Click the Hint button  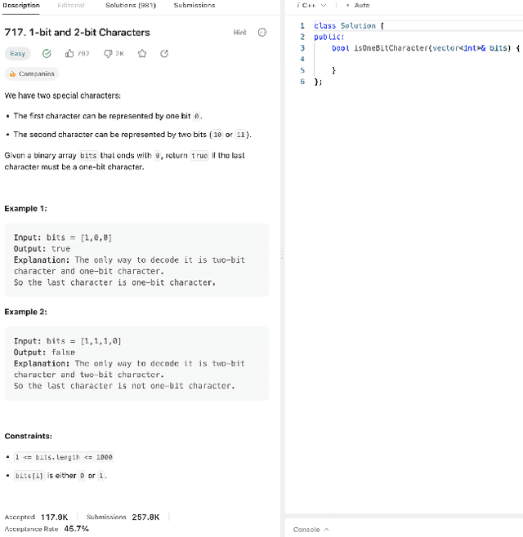(x=239, y=33)
